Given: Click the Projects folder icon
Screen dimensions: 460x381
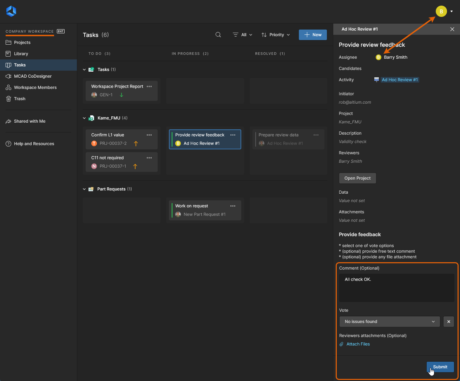Looking at the screenshot, I should 8,43.
